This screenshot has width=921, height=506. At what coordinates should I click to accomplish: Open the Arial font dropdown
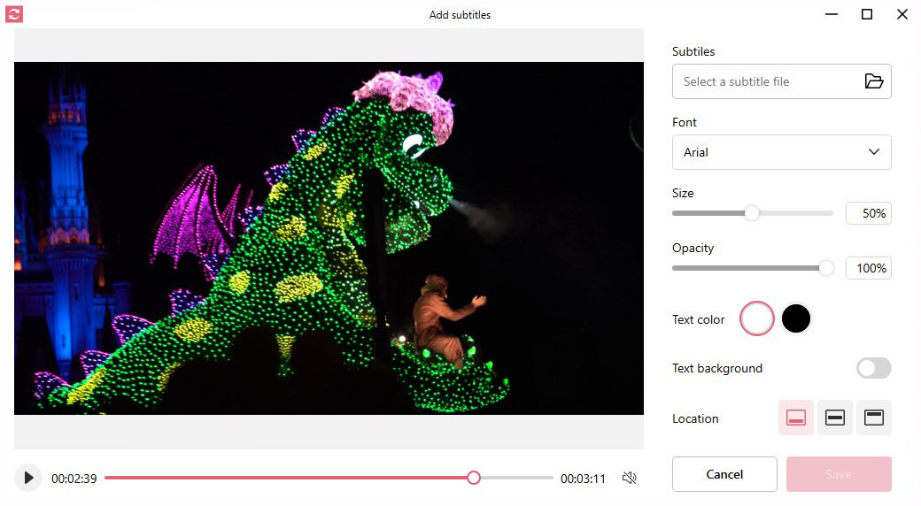(x=781, y=152)
